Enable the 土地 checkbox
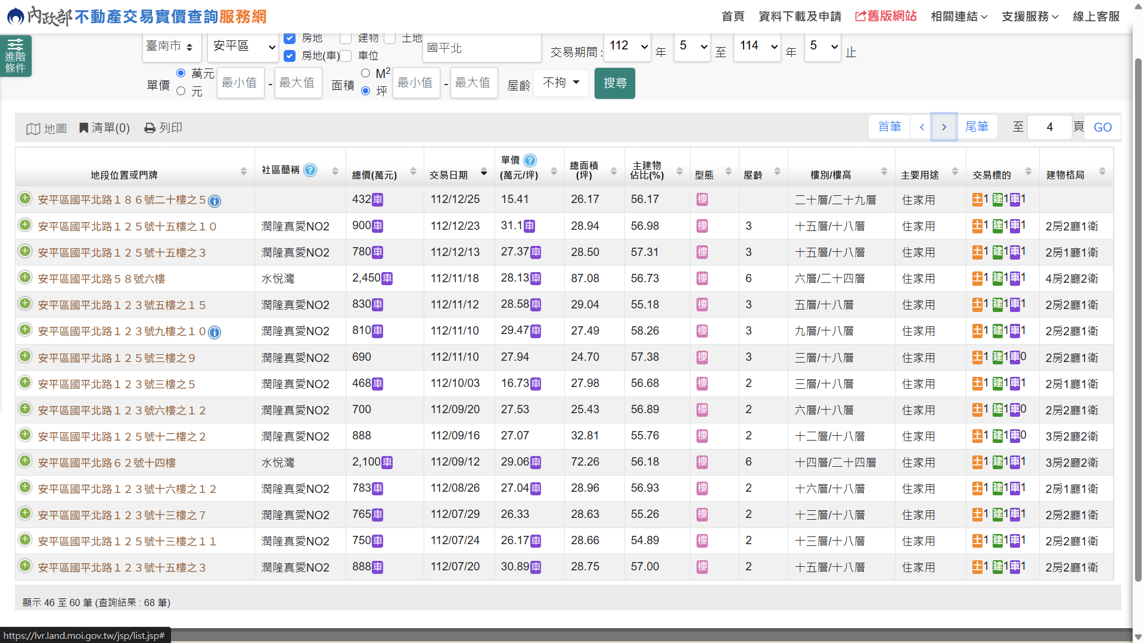 (390, 38)
